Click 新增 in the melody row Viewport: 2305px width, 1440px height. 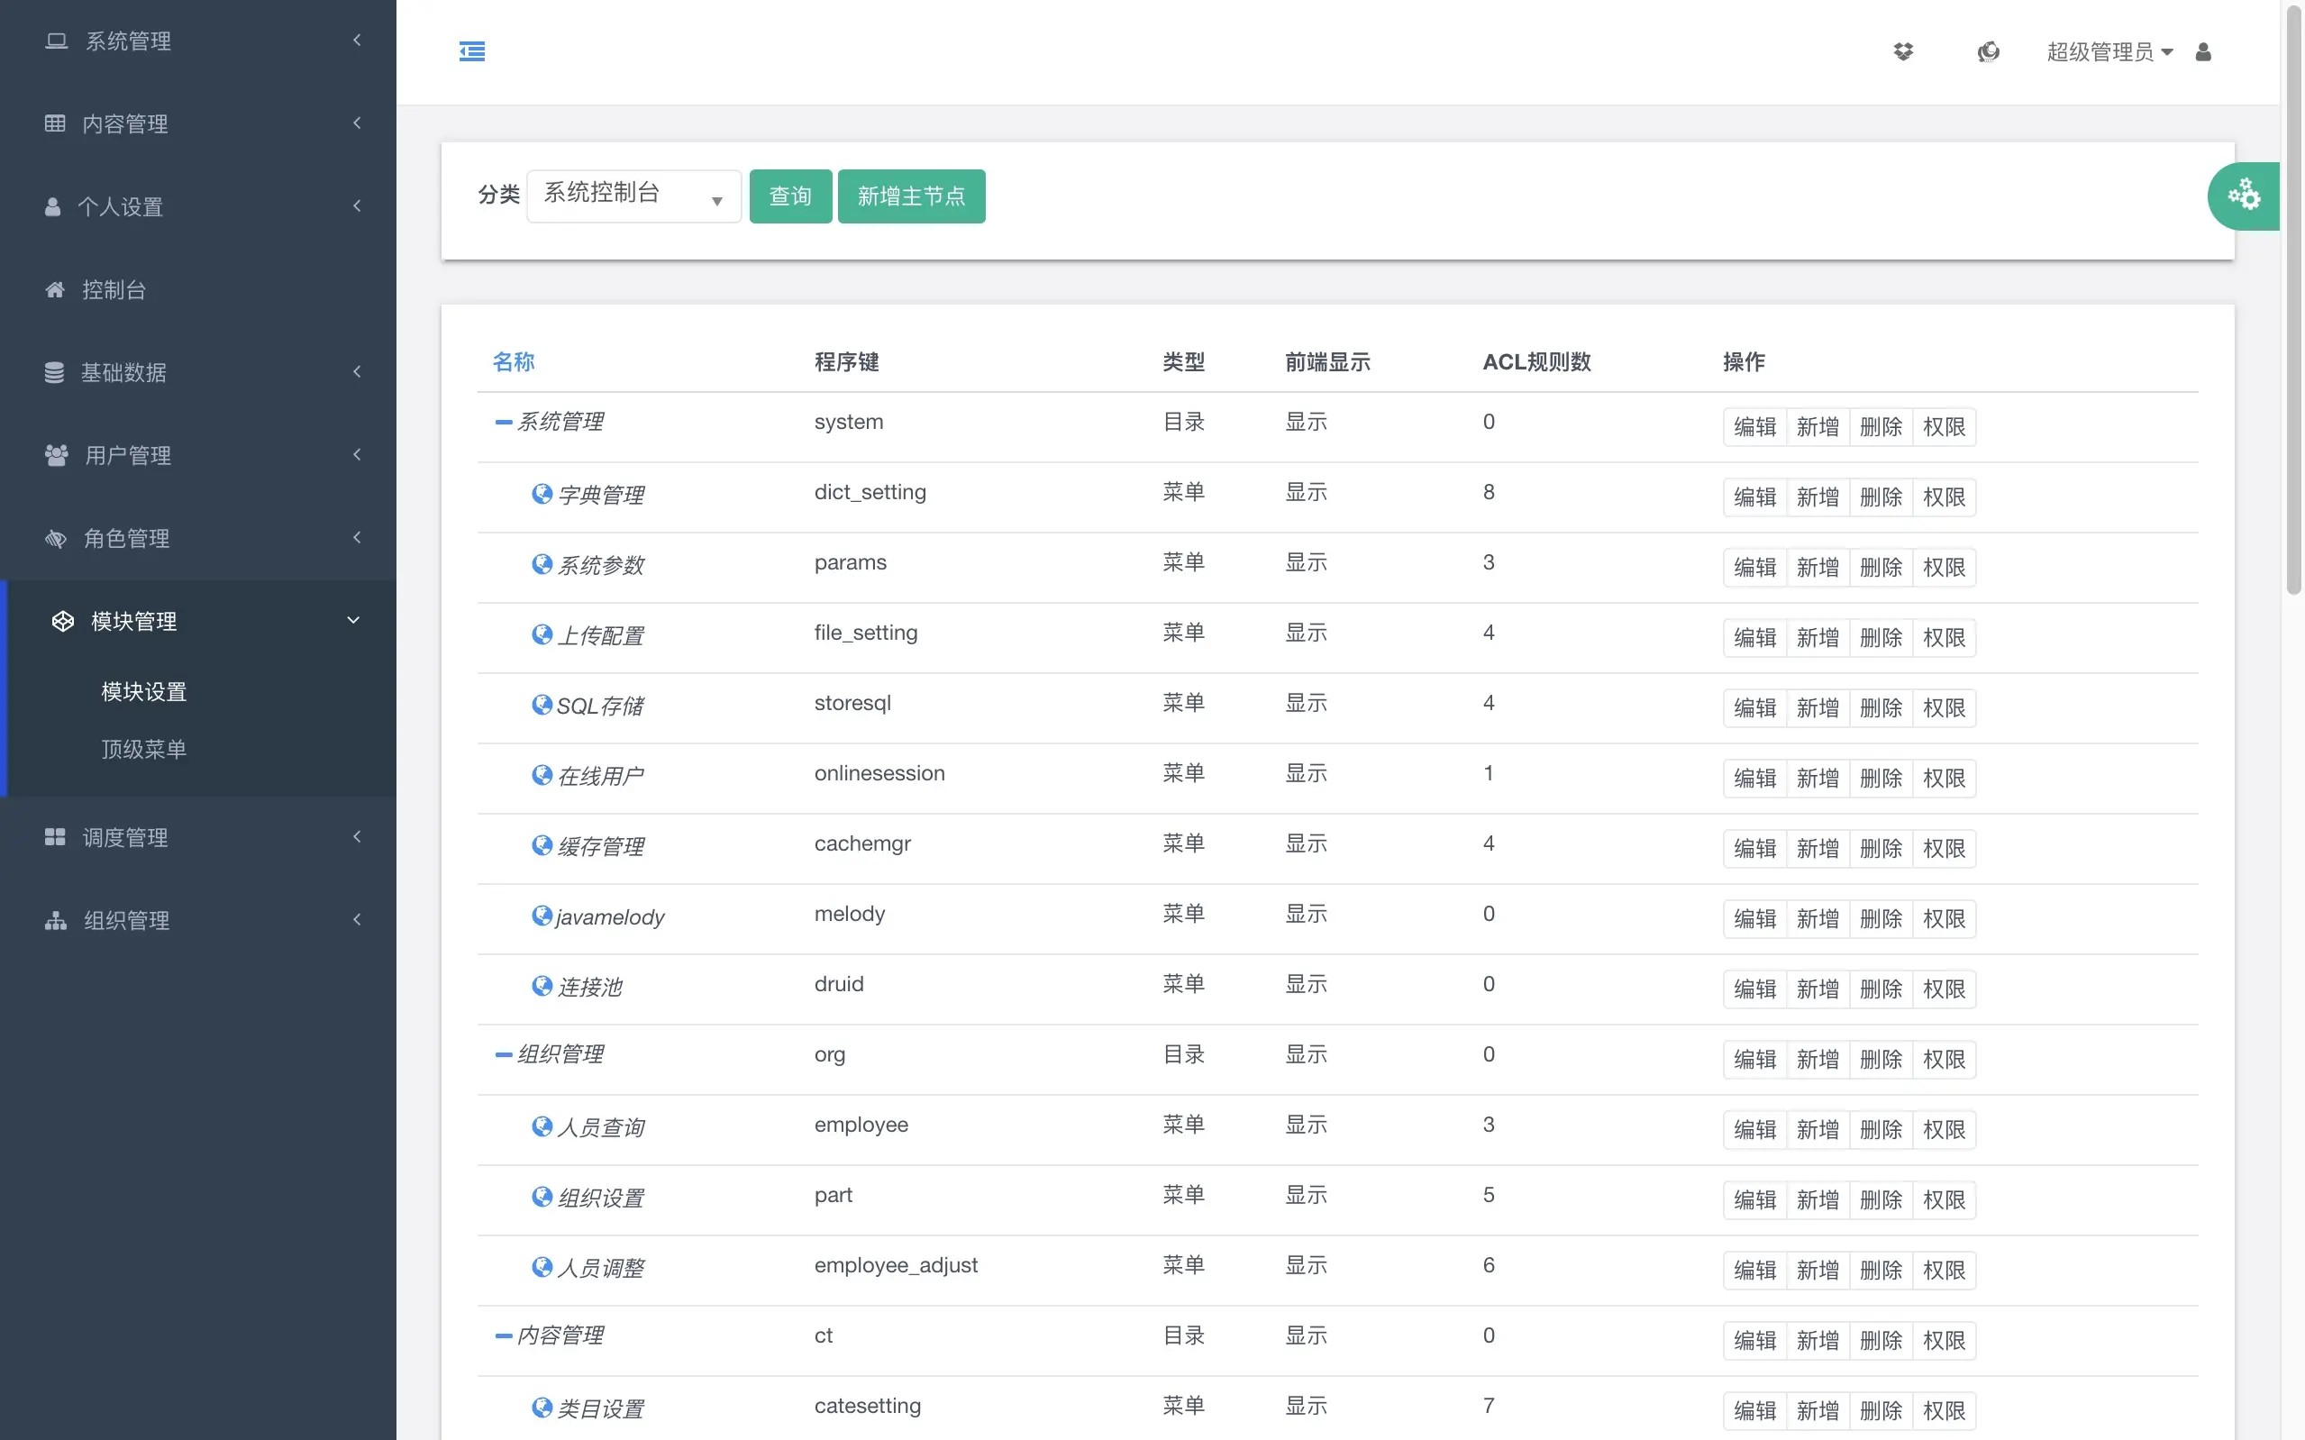[x=1818, y=919]
